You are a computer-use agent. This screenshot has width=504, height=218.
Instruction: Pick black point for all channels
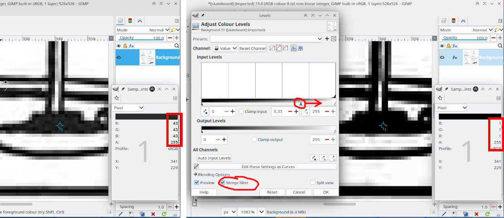(313, 158)
